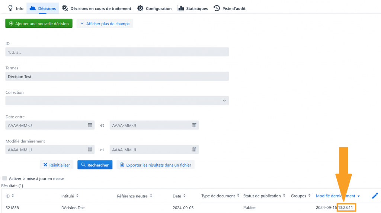Screen dimensions: 381x213
Task: Switch to the Statistiques tab
Action: pos(193,8)
